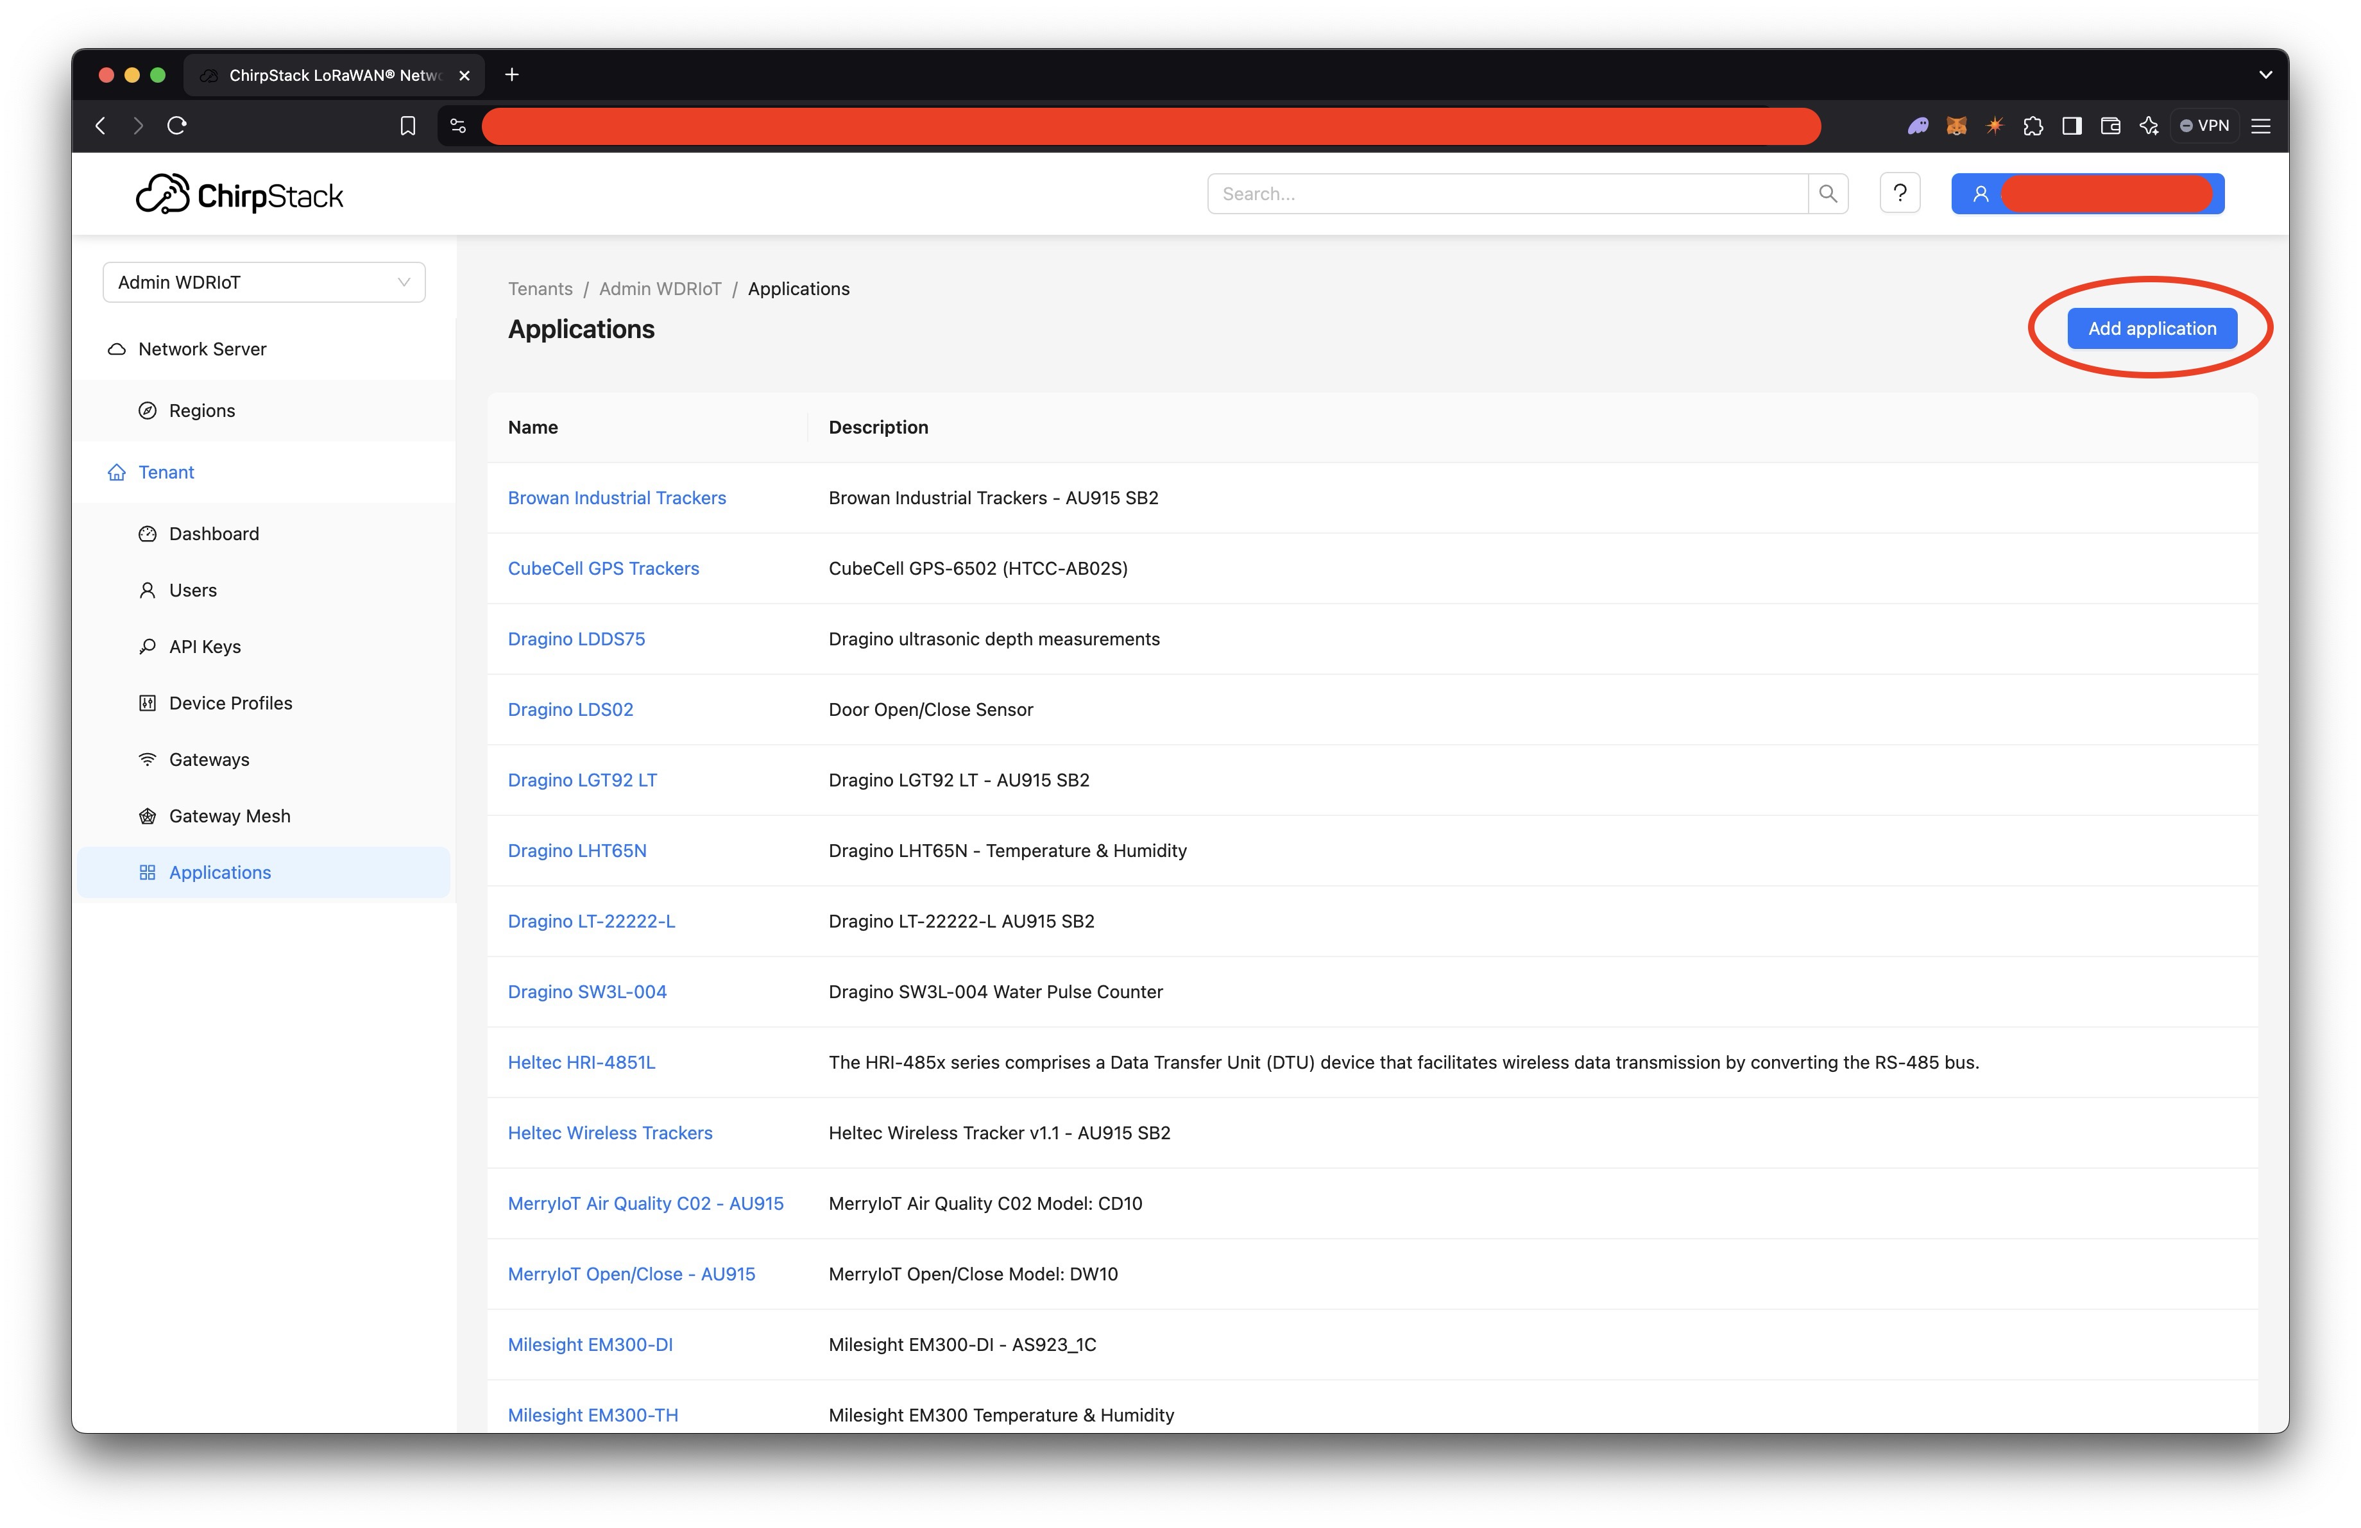This screenshot has width=2361, height=1528.
Task: Click the Search input field
Action: 1508,193
